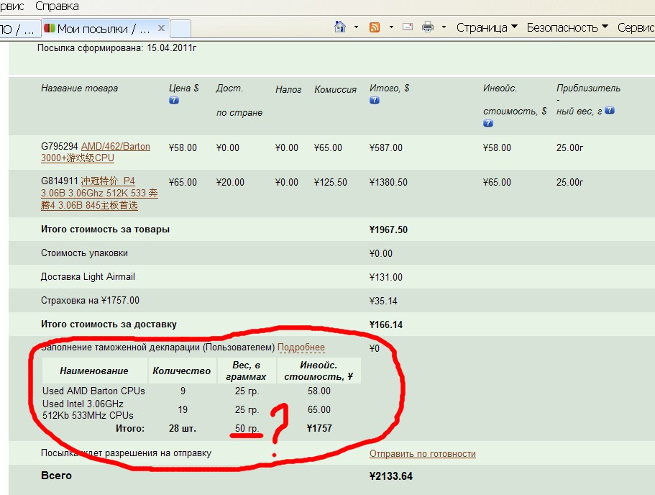Click the Read Mail envelope icon
The height and width of the screenshot is (495, 655).
(x=407, y=27)
